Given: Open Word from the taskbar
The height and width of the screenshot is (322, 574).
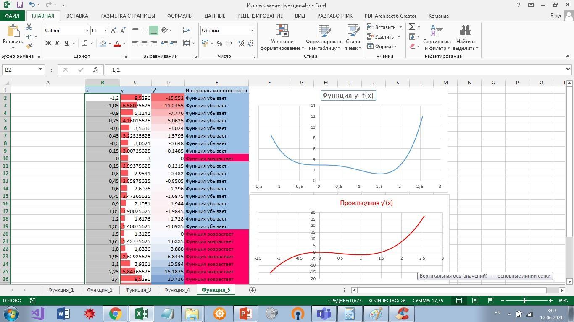Looking at the screenshot, I should [x=63, y=313].
